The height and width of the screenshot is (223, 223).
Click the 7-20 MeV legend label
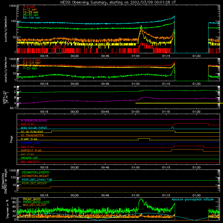coord(30,68)
